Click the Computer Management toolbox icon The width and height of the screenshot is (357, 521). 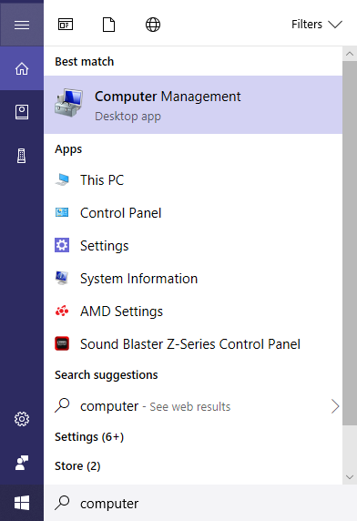click(68, 103)
